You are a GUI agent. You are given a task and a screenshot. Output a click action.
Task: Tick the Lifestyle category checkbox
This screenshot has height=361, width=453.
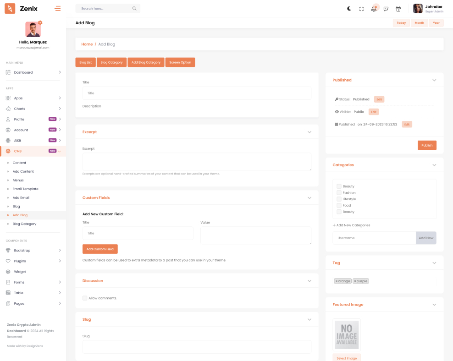[339, 199]
